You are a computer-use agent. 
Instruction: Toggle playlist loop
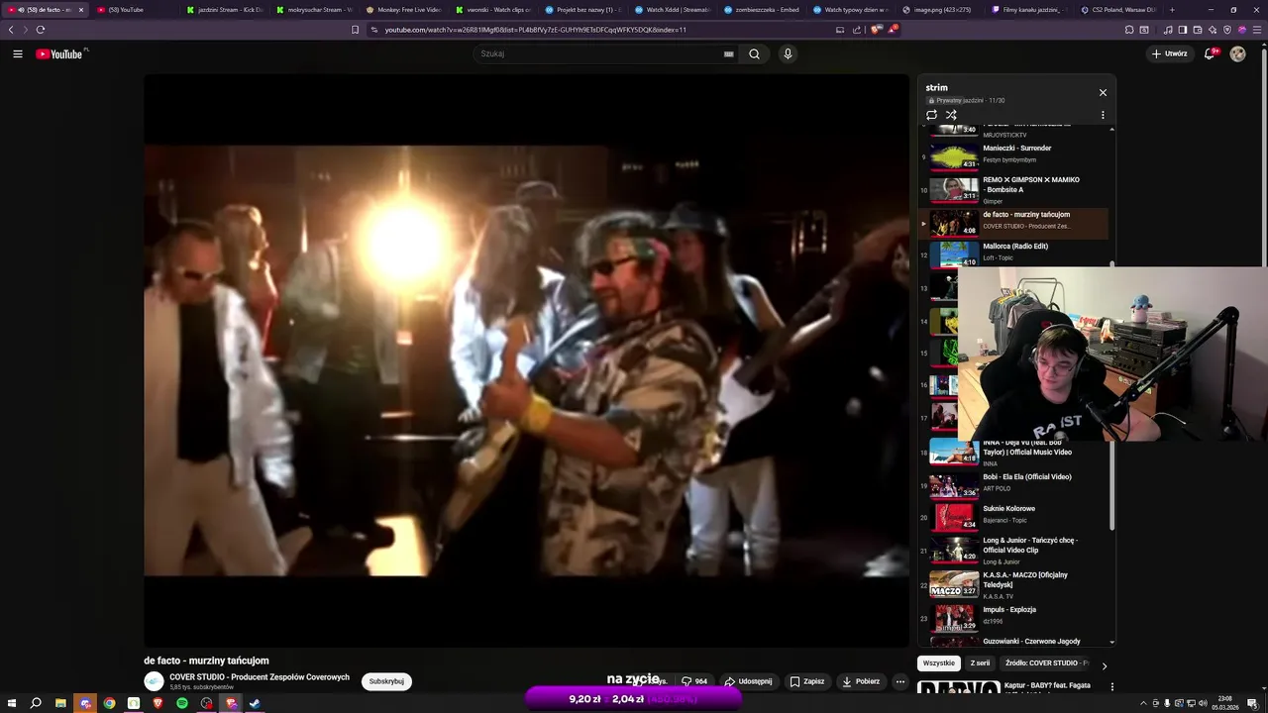tap(931, 115)
